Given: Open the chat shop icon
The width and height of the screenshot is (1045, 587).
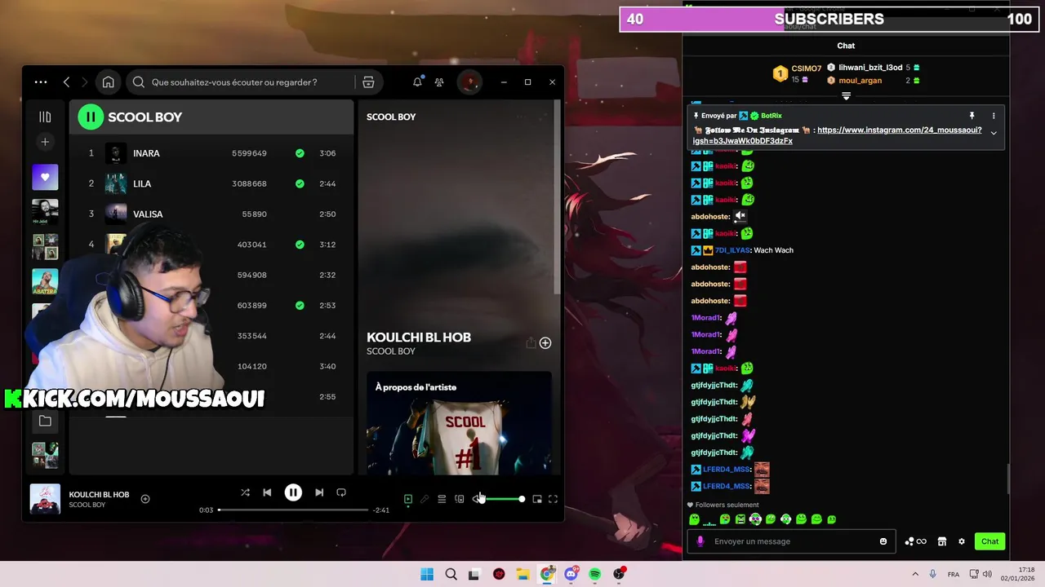Looking at the screenshot, I should 941,541.
